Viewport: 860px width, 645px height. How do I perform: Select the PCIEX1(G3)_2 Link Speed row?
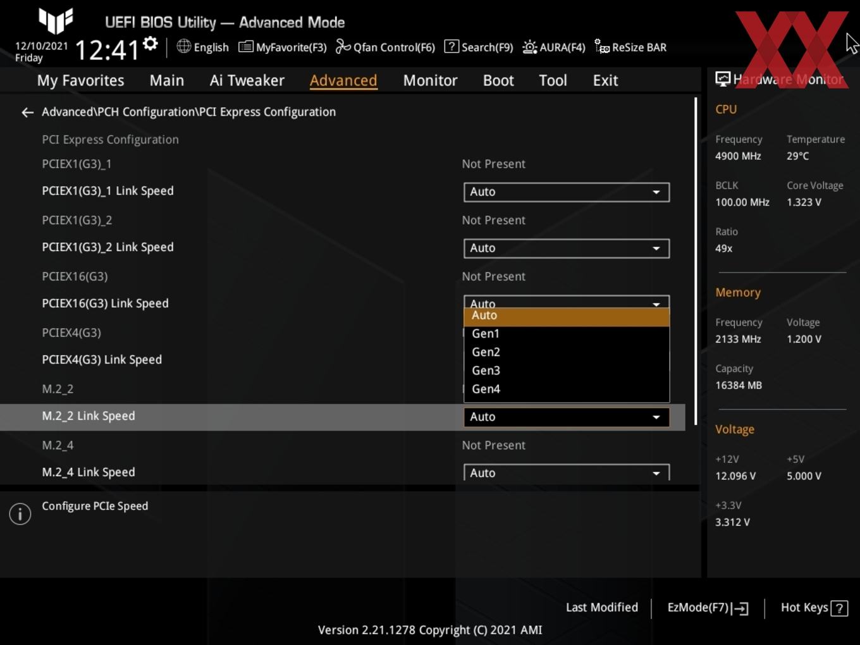tap(342, 247)
